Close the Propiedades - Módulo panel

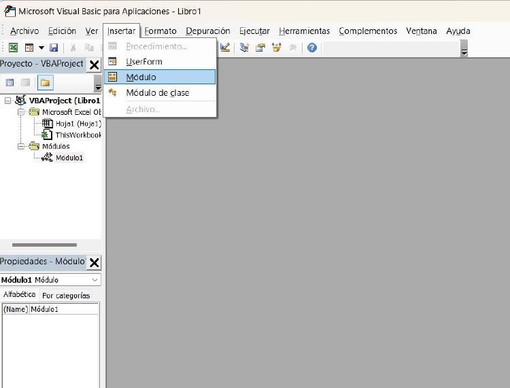click(94, 262)
